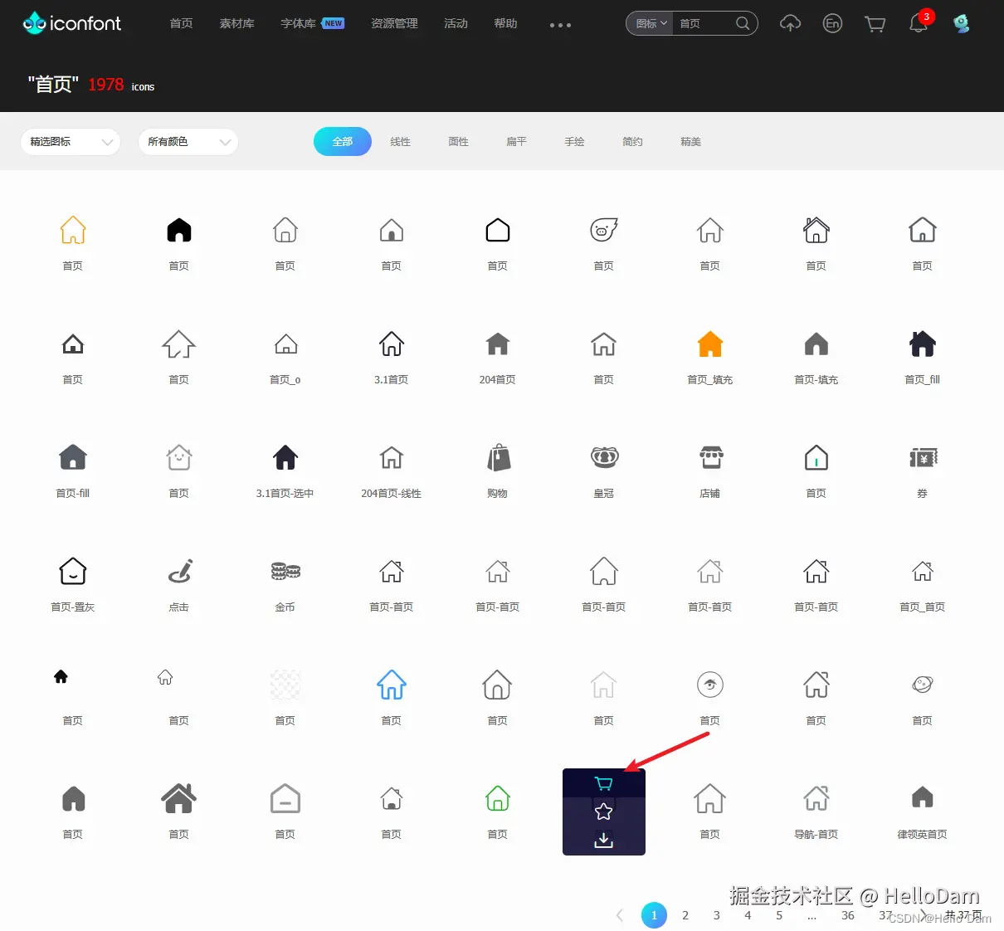Download the hovered cart icon
The image size is (1004, 931).
[x=603, y=840]
